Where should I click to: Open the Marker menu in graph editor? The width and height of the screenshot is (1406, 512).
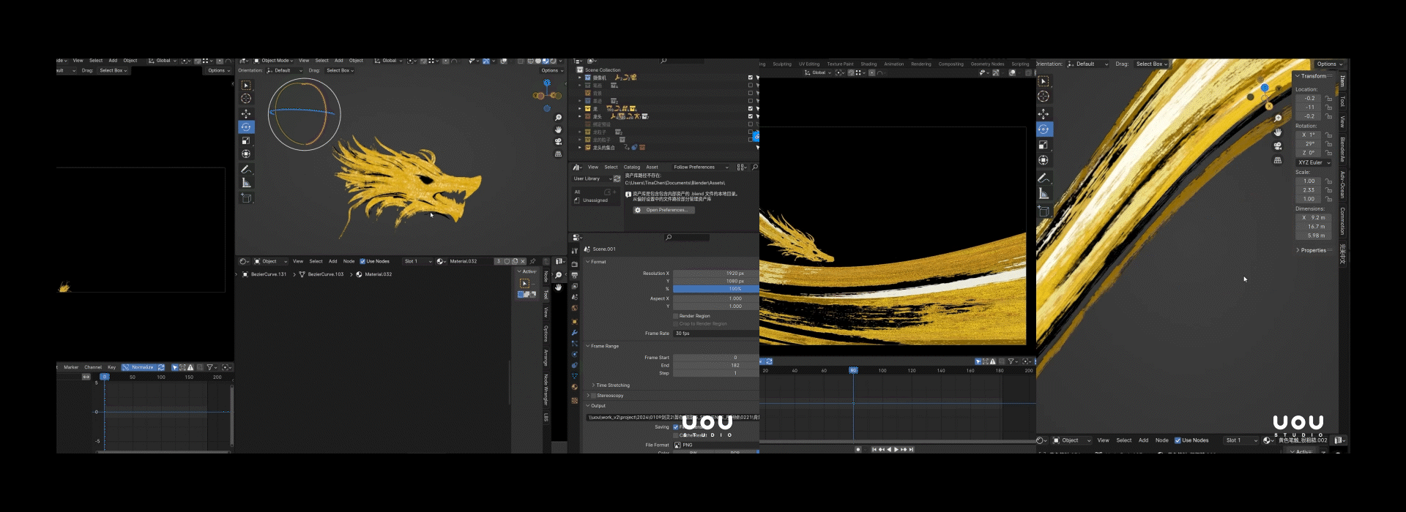71,367
